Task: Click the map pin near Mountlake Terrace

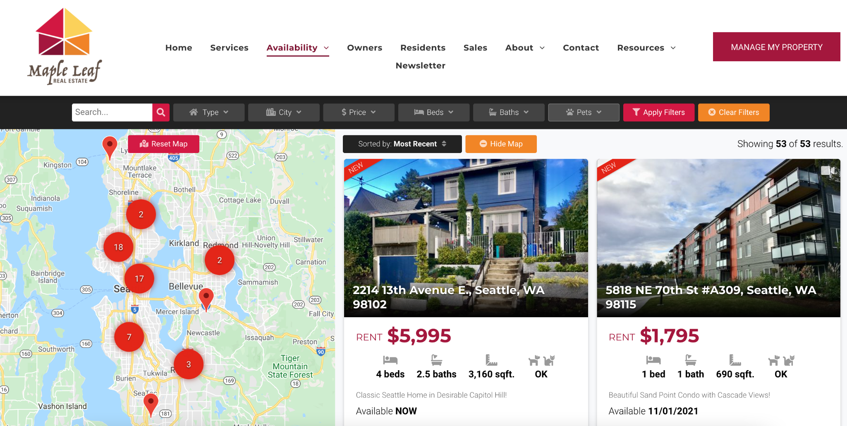Action: click(x=110, y=147)
